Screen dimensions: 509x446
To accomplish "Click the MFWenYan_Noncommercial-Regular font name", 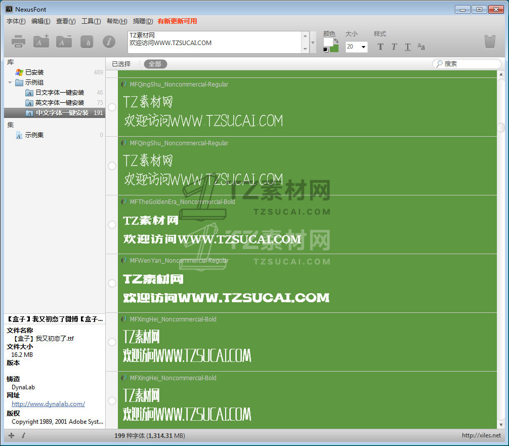I will coord(179,261).
